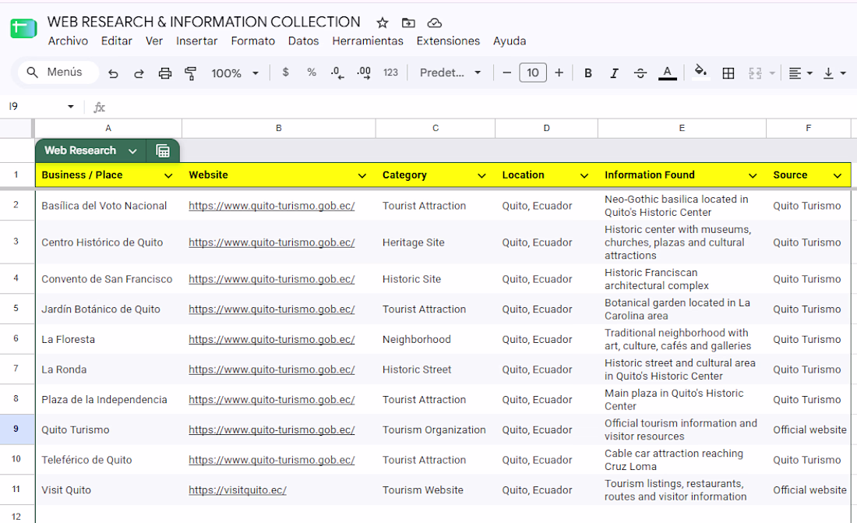Open the Web Research table menu chevron
This screenshot has width=857, height=523.
[x=132, y=151]
